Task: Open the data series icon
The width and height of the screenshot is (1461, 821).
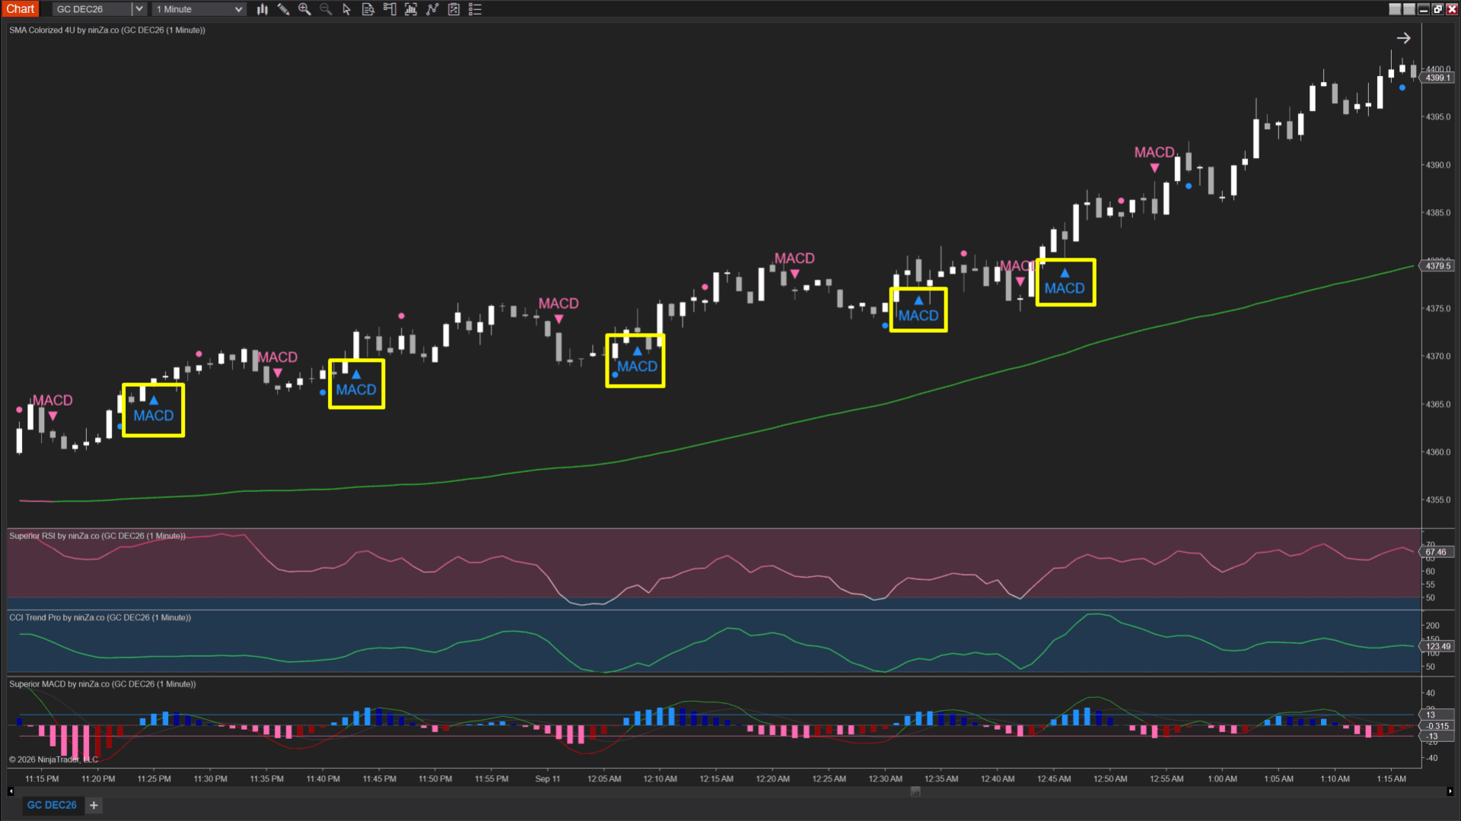Action: point(411,9)
